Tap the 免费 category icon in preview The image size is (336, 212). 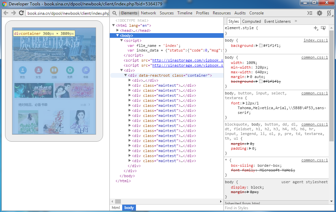click(x=70, y=70)
